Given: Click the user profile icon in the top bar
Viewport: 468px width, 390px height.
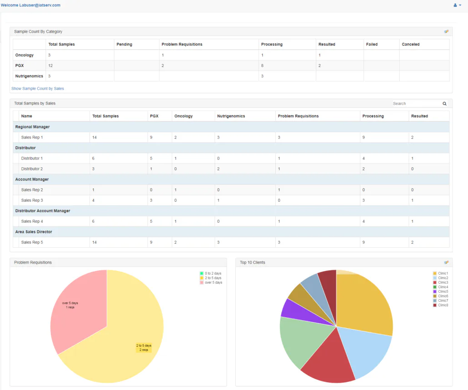Looking at the screenshot, I should 455,5.
